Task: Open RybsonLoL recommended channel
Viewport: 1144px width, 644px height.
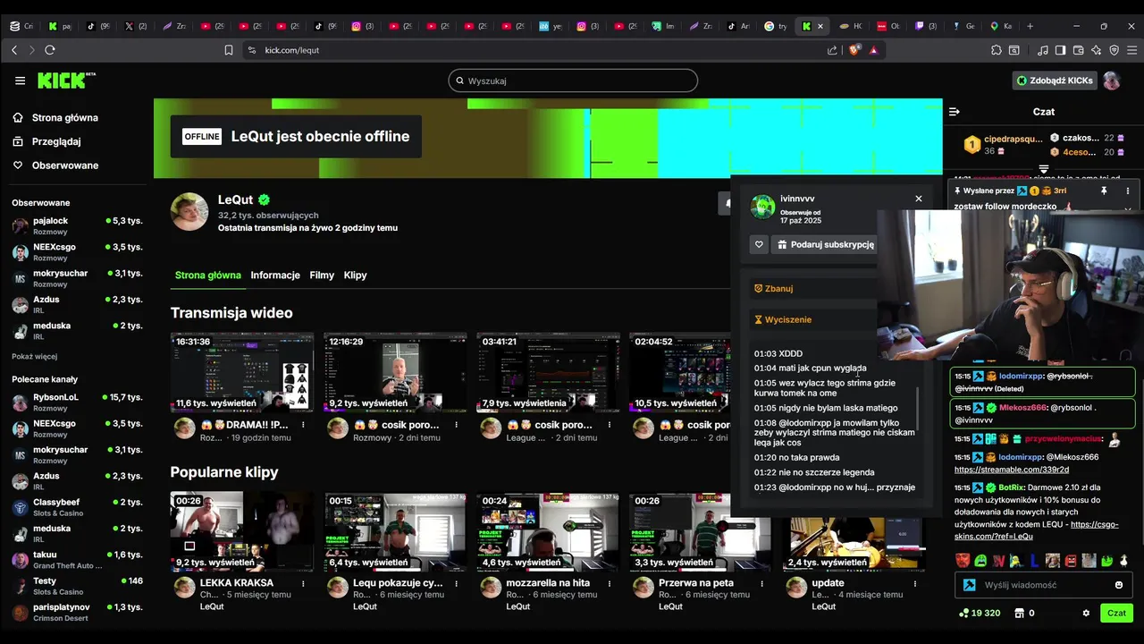Action: coord(77,402)
